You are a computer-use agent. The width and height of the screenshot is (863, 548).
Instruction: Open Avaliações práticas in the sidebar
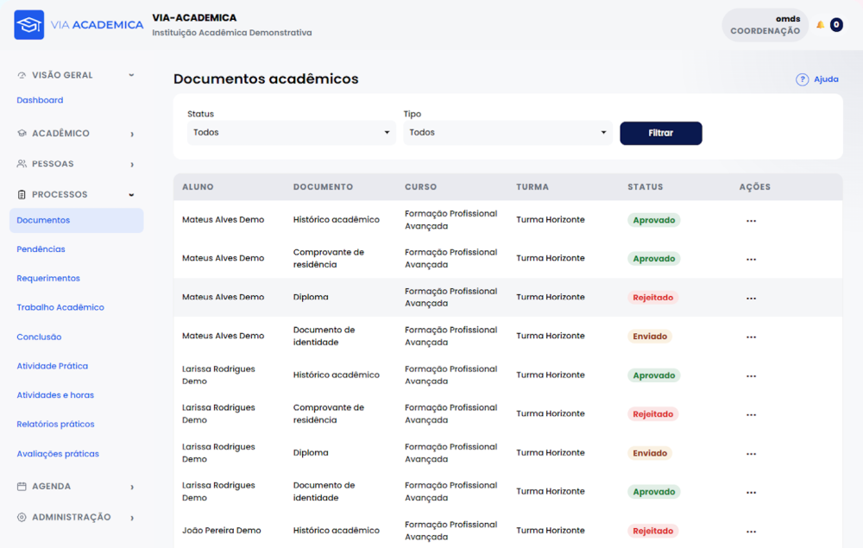(x=58, y=454)
